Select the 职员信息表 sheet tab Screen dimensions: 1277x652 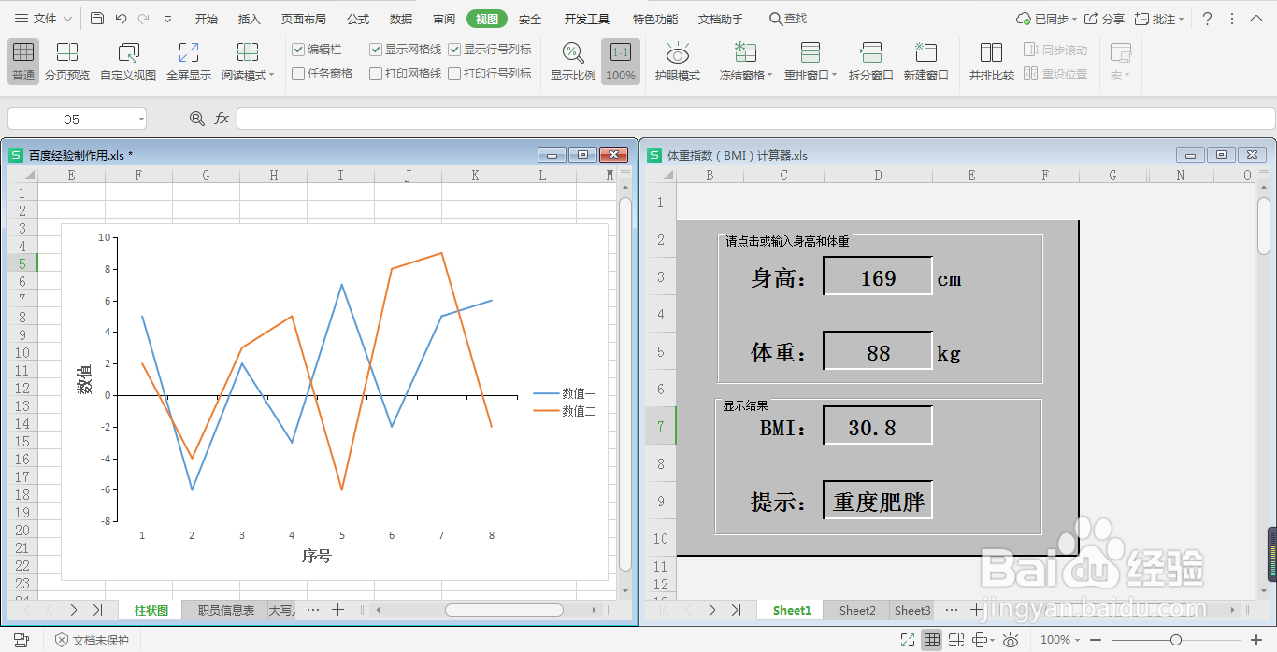[225, 610]
